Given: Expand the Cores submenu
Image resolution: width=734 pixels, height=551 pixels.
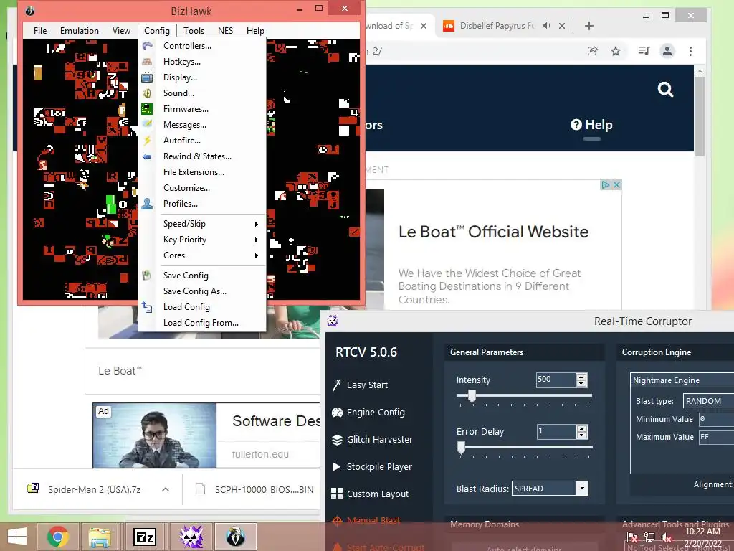Looking at the screenshot, I should (x=202, y=255).
